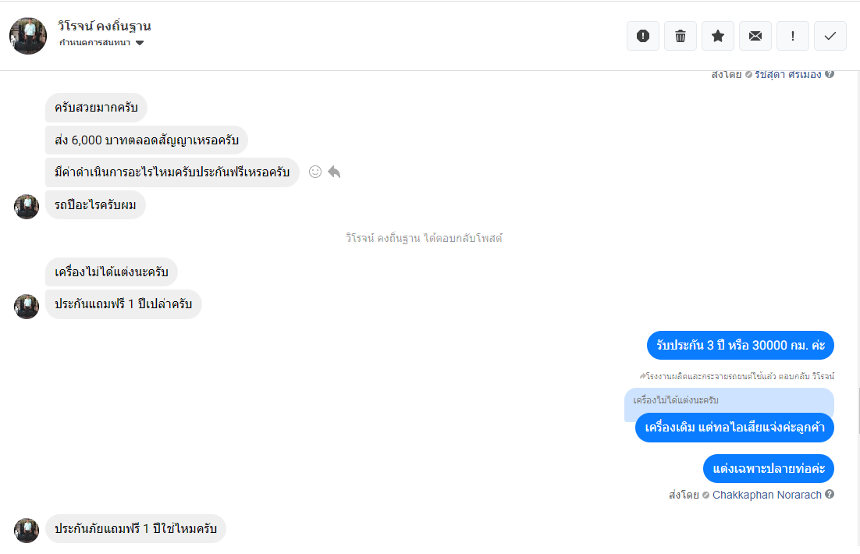Select the ส่ง 6,000 บาท message bubble
Screen dimensions: 860x554
tap(147, 140)
